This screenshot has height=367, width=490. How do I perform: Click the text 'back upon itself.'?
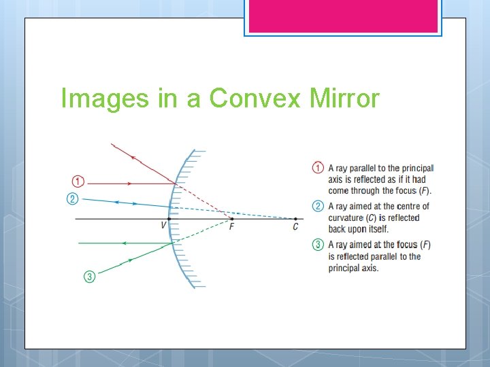(x=359, y=229)
